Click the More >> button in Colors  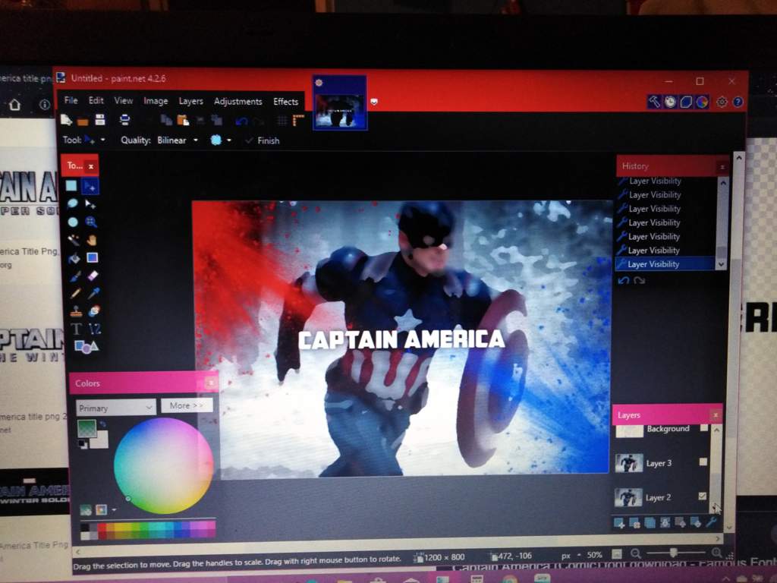[187, 405]
